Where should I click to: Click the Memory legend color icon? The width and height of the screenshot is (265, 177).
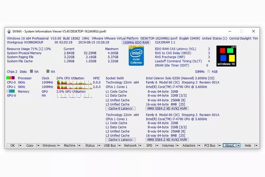pos(11,91)
